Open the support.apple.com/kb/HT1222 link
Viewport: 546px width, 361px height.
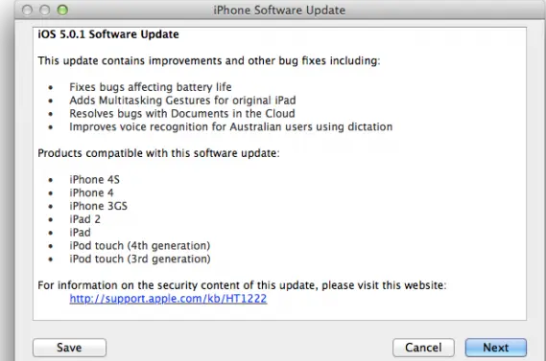pos(168,299)
